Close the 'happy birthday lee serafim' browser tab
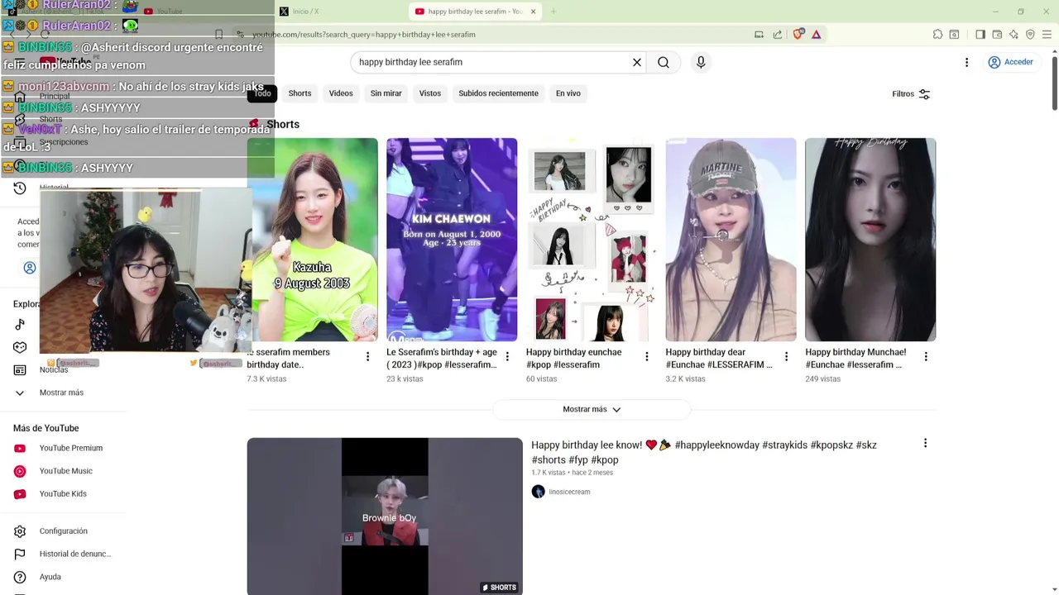Image resolution: width=1059 pixels, height=595 pixels. pos(533,12)
